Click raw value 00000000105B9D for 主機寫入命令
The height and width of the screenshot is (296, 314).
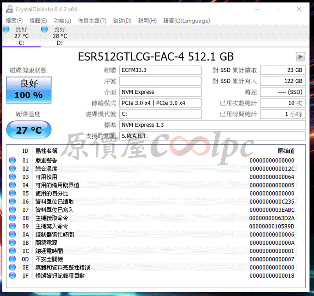coord(272,226)
